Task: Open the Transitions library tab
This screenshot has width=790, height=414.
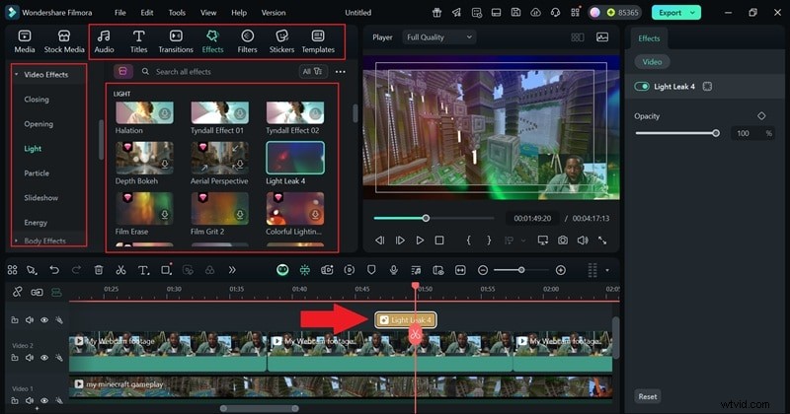Action: [x=176, y=41]
